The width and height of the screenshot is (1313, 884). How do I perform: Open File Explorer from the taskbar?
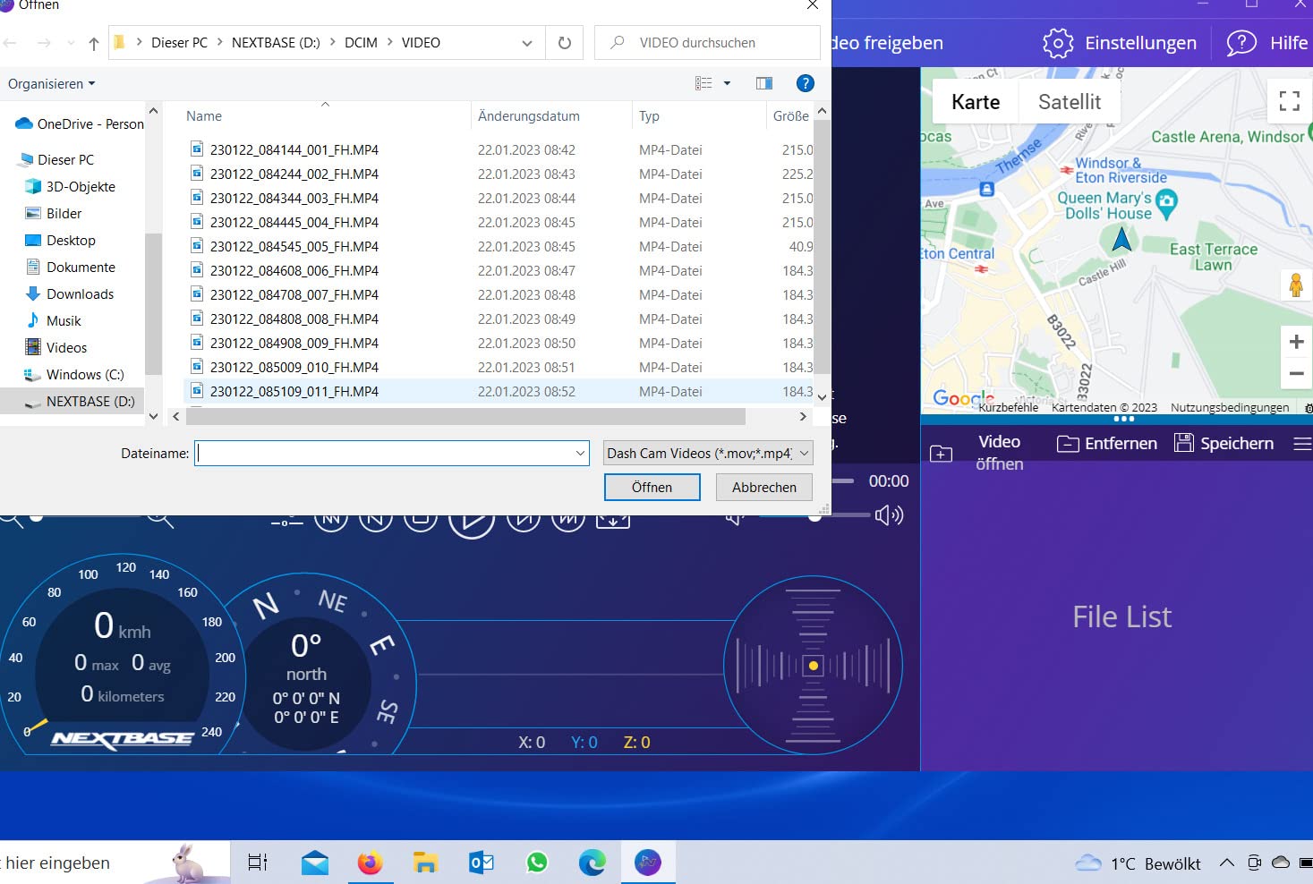pos(425,863)
